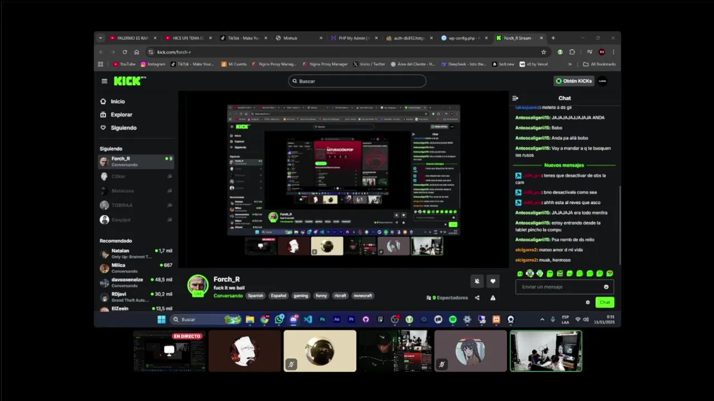This screenshot has width=714, height=401.
Task: Open Siguiendo in Kick sidebar
Action: tap(118, 128)
